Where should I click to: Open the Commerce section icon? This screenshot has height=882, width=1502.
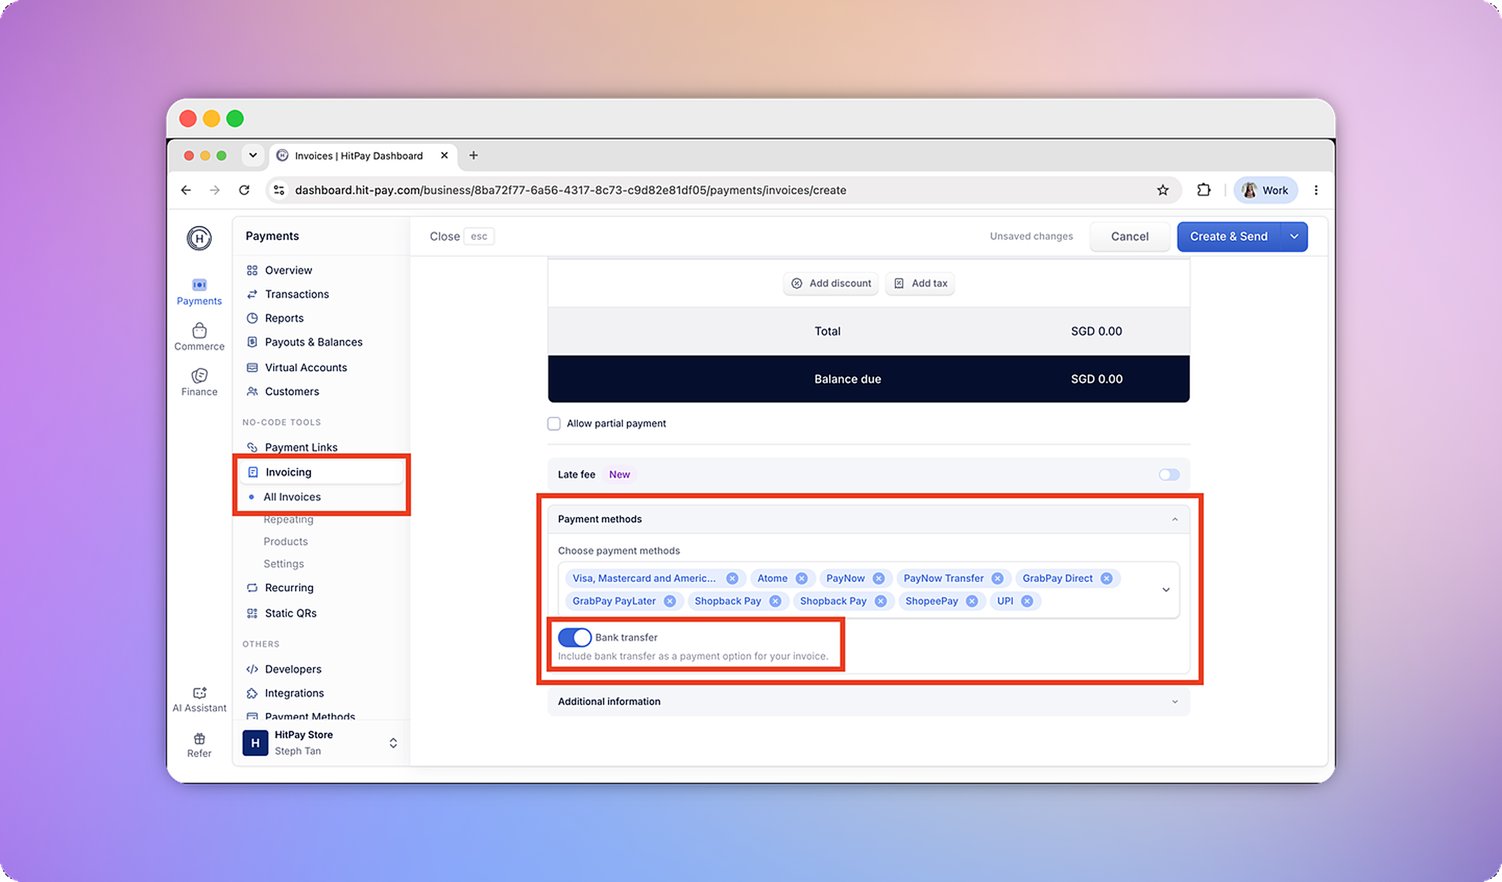pos(199,337)
